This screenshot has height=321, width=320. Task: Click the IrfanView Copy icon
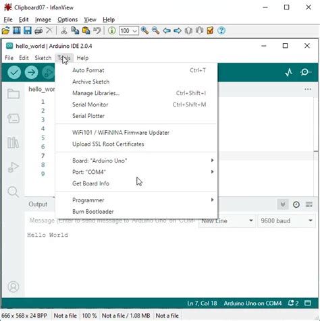pyautogui.click(x=75, y=30)
